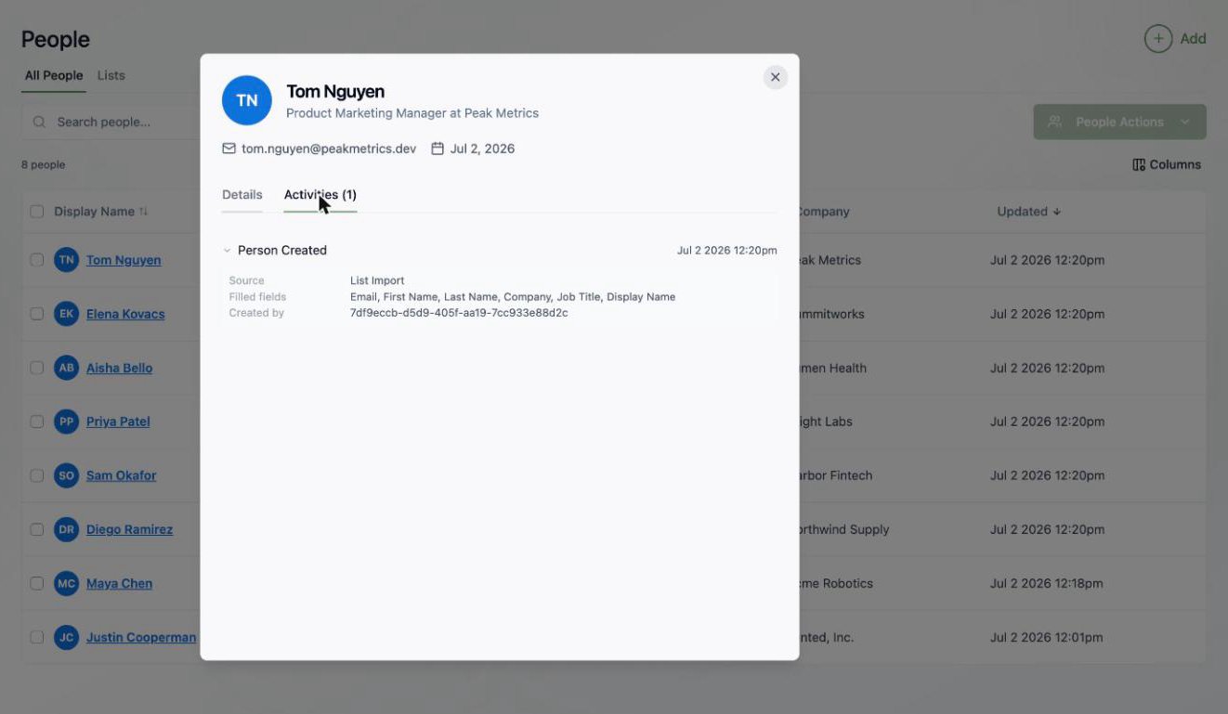Open the All People tab

click(x=54, y=76)
